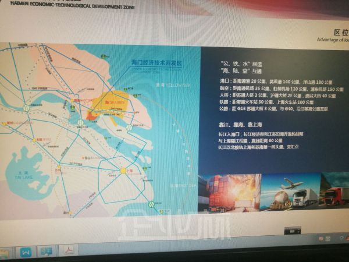Click the airplane and white truck photo

tap(291, 192)
